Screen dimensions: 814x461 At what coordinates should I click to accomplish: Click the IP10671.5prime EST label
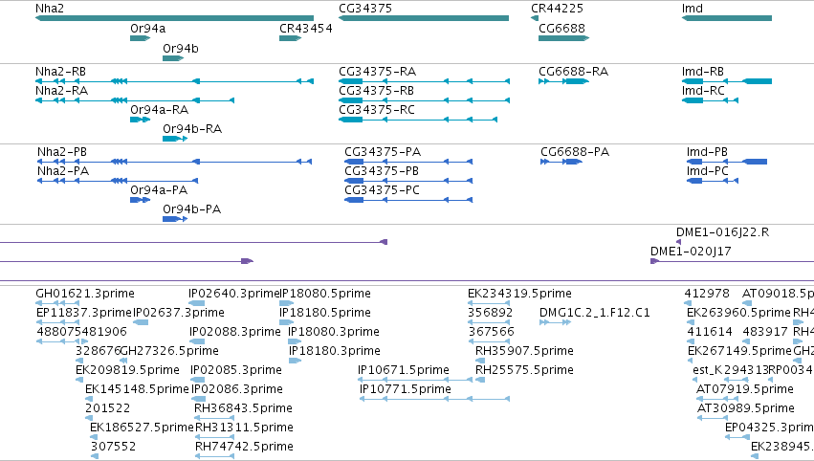click(x=404, y=371)
